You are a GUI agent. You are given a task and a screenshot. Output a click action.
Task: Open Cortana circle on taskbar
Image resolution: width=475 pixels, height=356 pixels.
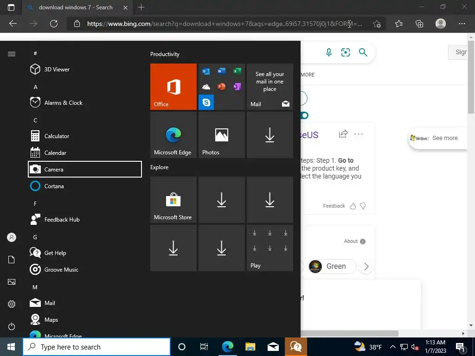[182, 347]
